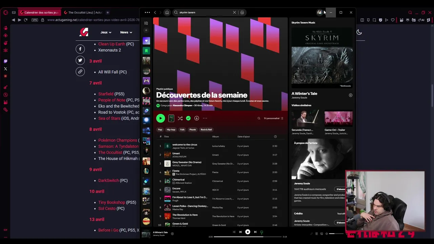The image size is (434, 244).
Task: Open the Spotify profile avatar menu
Action: [x=319, y=13]
